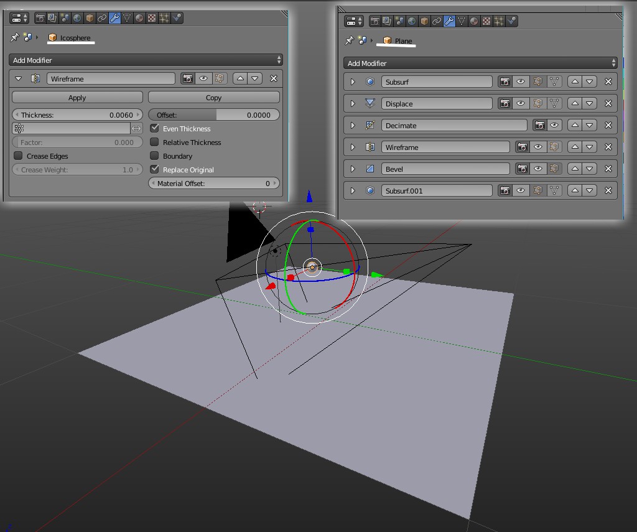Enable Boundary checkbox
Viewport: 637px width, 532px height.
(x=154, y=156)
